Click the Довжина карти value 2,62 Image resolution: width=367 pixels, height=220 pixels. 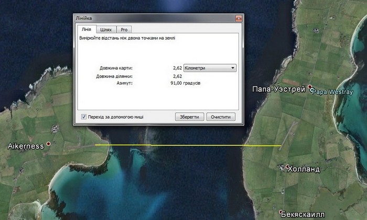177,68
